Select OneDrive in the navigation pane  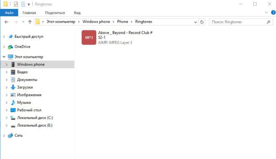coord(22,47)
